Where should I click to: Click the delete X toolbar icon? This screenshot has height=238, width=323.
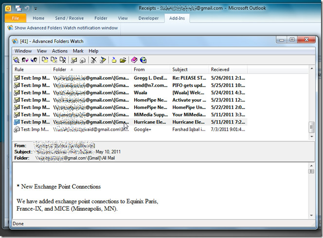click(94, 60)
